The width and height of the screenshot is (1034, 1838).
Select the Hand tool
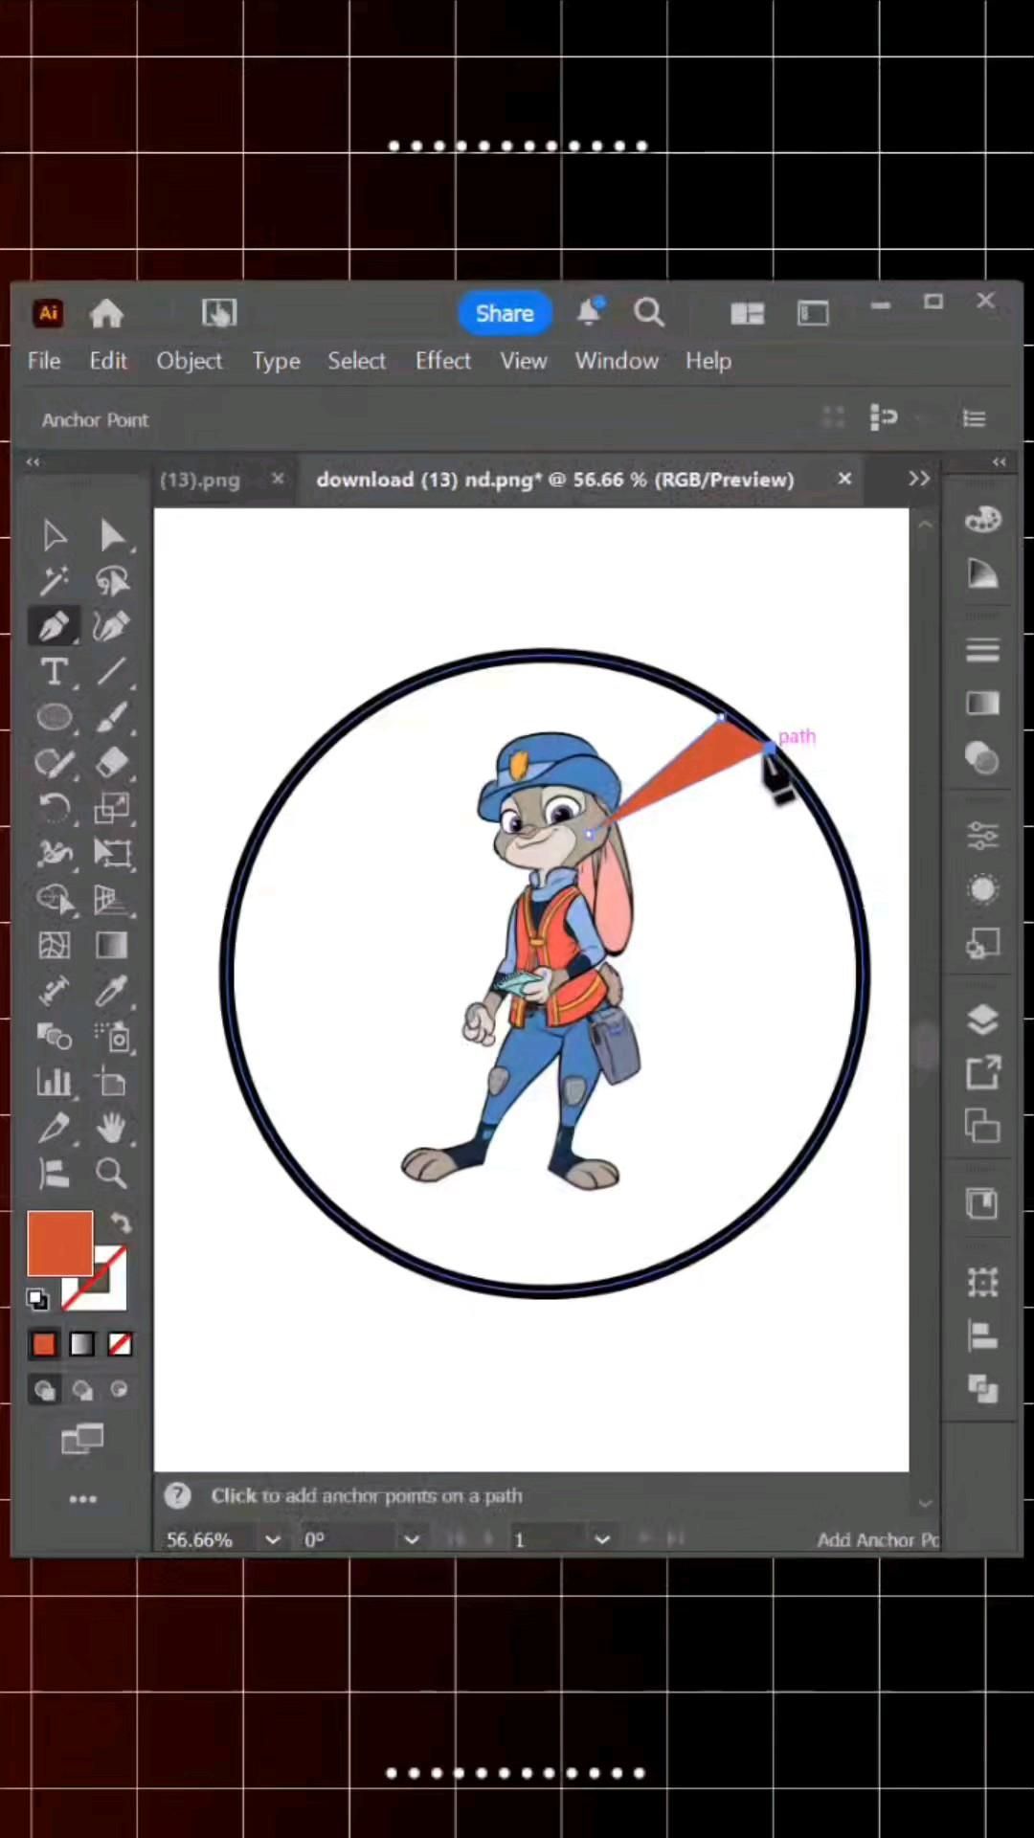[111, 1128]
